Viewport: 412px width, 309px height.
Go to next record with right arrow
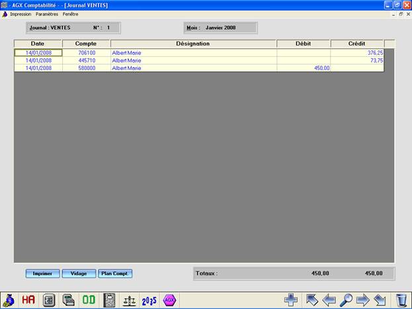362,300
